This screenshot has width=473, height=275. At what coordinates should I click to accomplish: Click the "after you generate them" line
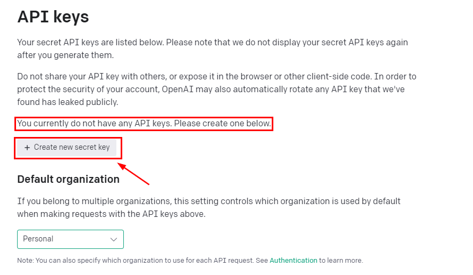pos(65,55)
